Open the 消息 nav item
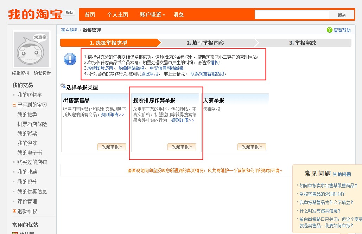 [x=179, y=15]
